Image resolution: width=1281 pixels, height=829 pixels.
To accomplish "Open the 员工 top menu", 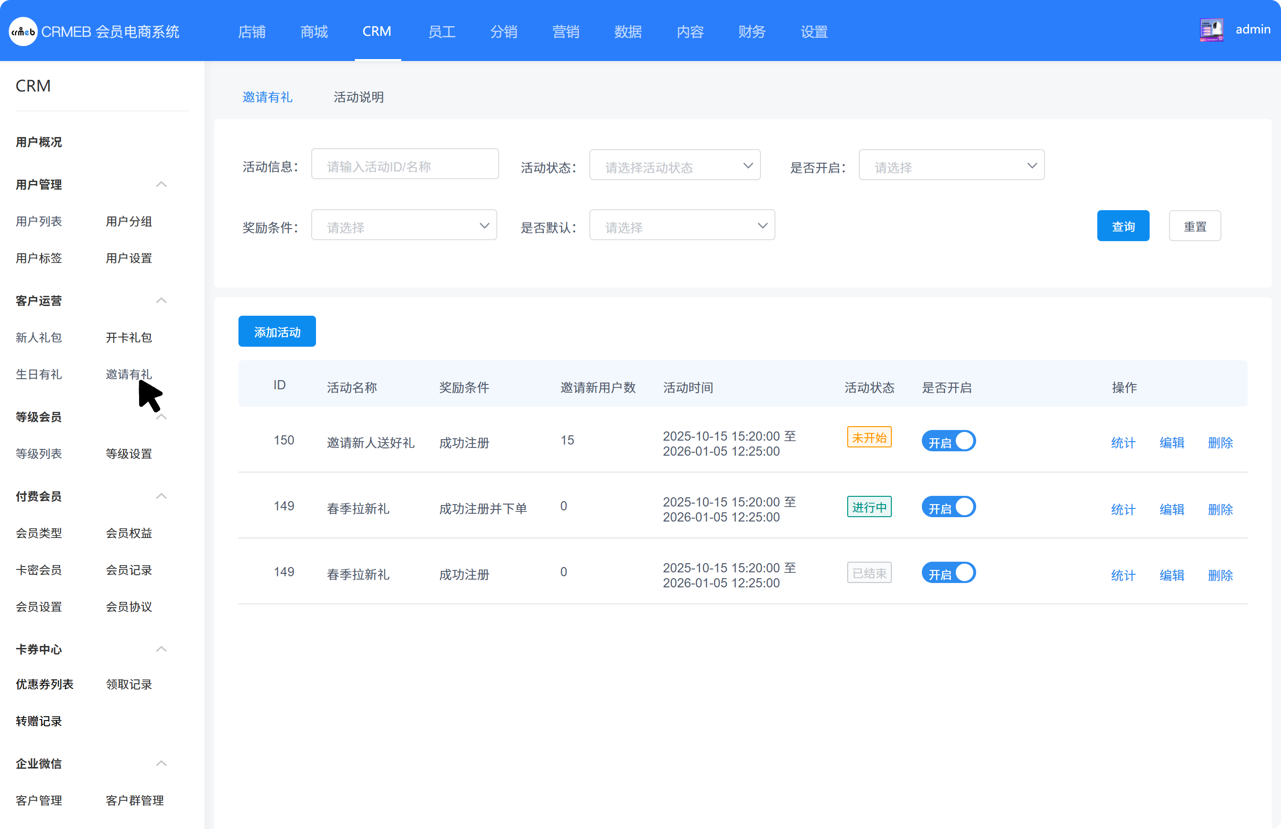I will 442,32.
